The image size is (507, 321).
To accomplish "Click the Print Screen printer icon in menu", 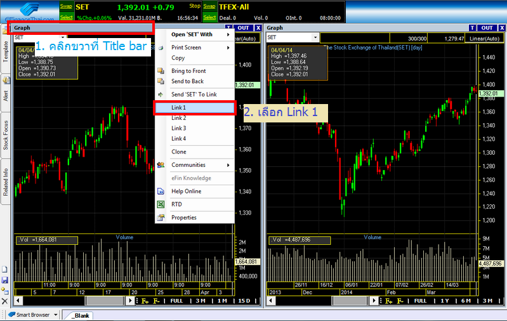I will click(x=161, y=48).
